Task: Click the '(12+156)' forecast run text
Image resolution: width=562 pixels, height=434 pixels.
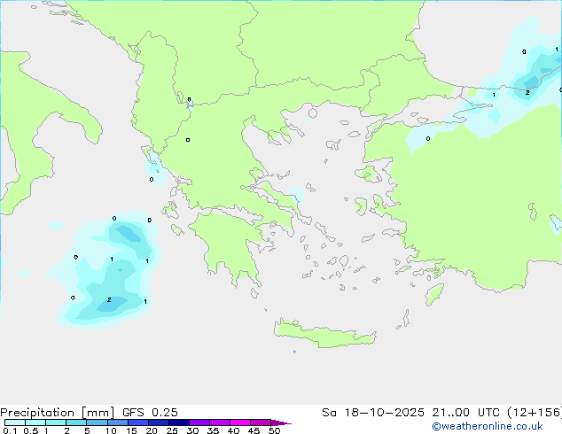Action: click(x=535, y=413)
